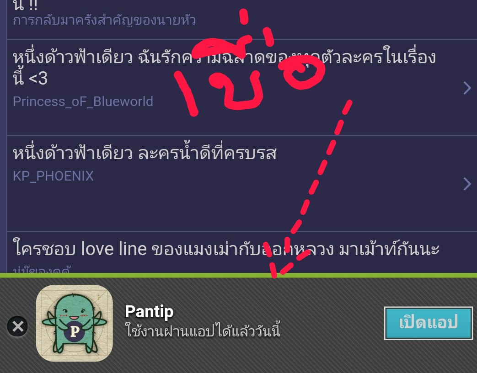The height and width of the screenshot is (373, 477).
Task: View the KP_PHOENIX user profile
Action: coord(53,176)
